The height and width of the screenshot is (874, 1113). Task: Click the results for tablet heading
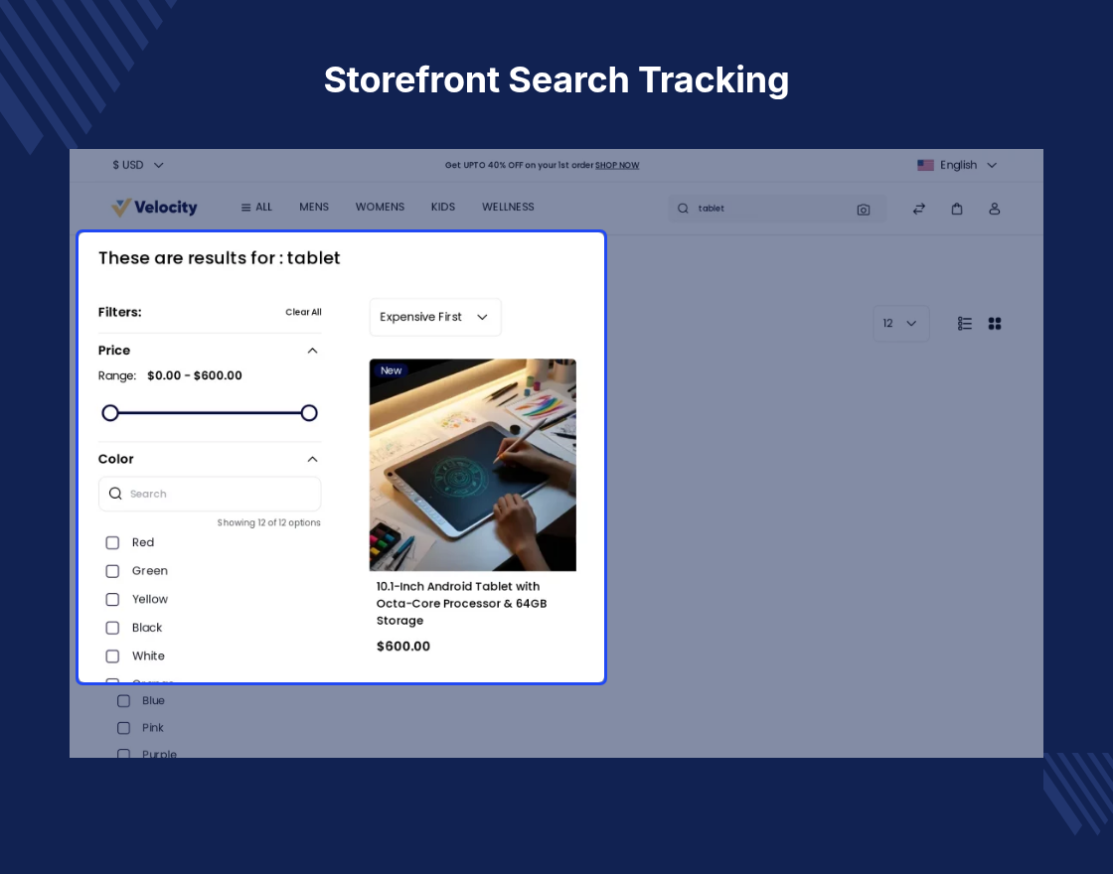[x=220, y=258]
